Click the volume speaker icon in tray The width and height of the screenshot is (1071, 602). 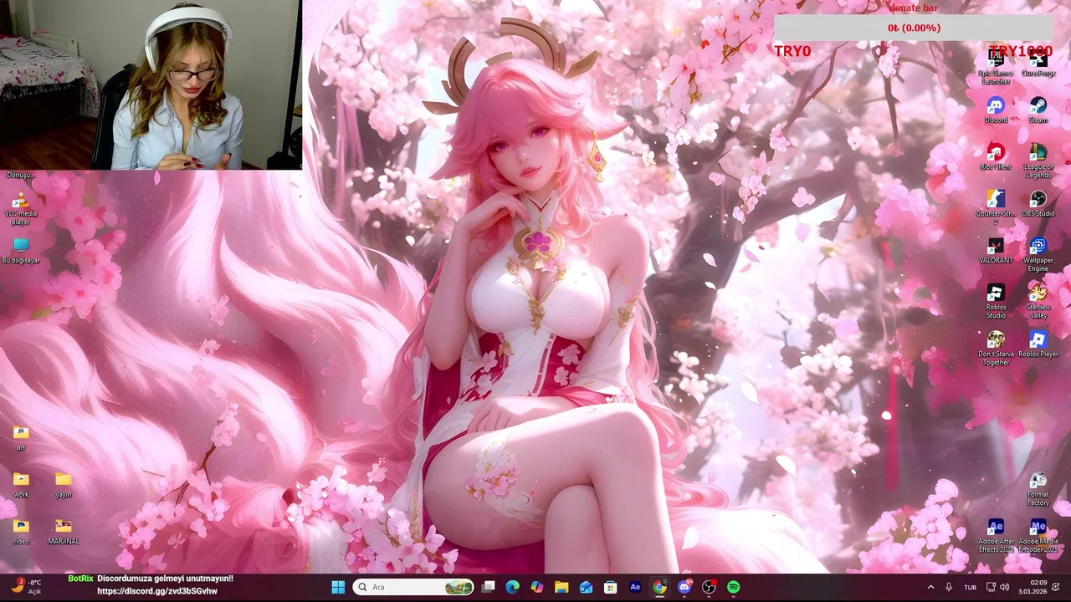(1004, 587)
